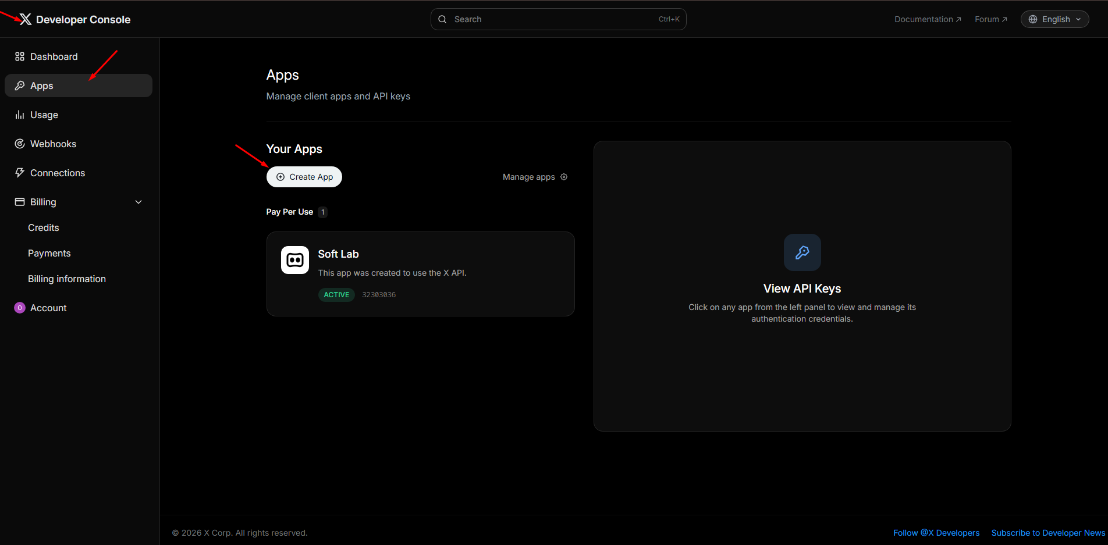This screenshot has width=1108, height=545.
Task: Click the X logo in header
Action: coord(26,19)
